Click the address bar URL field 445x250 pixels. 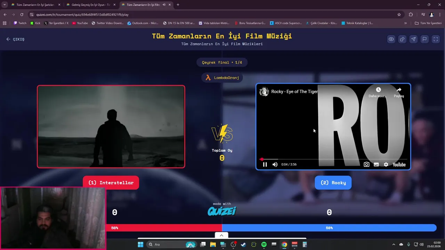(216, 15)
